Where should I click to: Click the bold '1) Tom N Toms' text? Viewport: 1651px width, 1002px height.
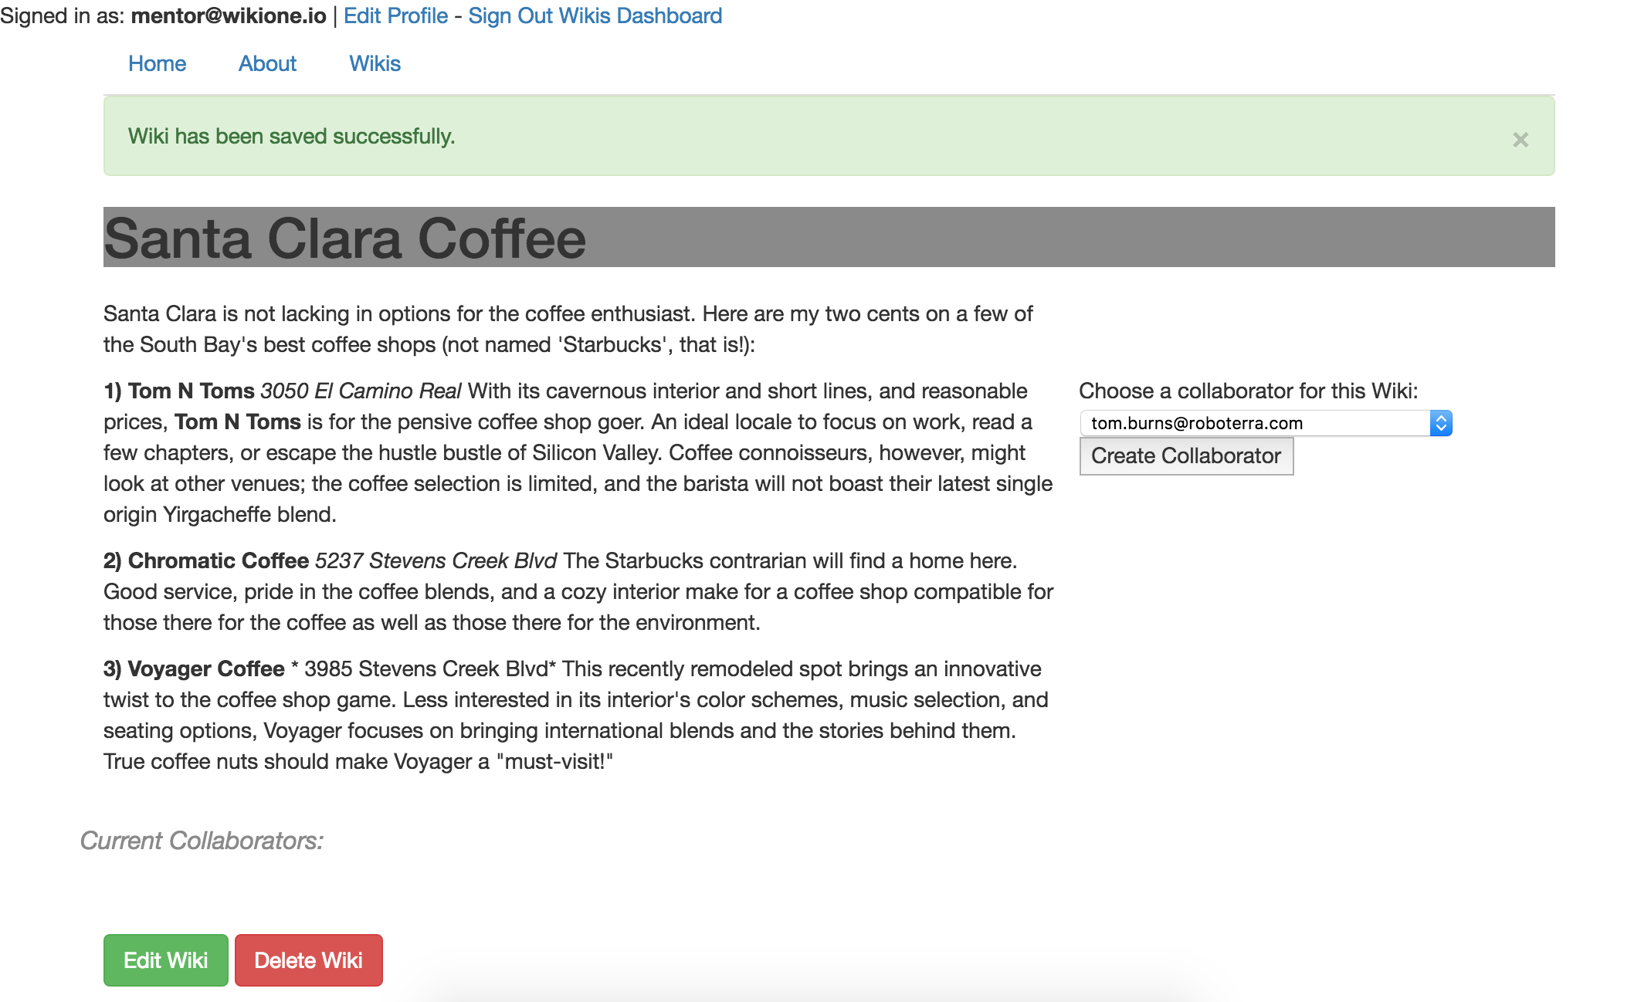point(179,391)
